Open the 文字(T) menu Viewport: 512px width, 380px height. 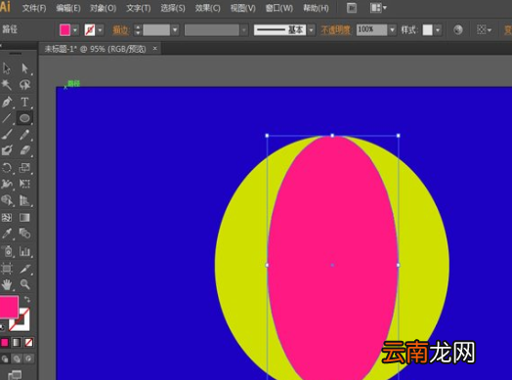pyautogui.click(x=139, y=8)
